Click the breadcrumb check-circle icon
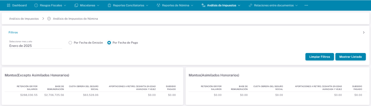Viewport: 371px width, 106px height. coord(49,19)
